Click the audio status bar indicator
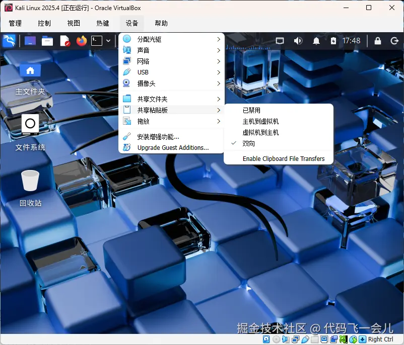 click(286, 339)
